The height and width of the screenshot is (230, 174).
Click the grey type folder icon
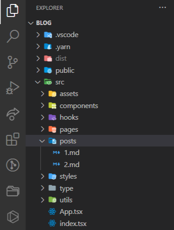pyautogui.click(x=52, y=188)
